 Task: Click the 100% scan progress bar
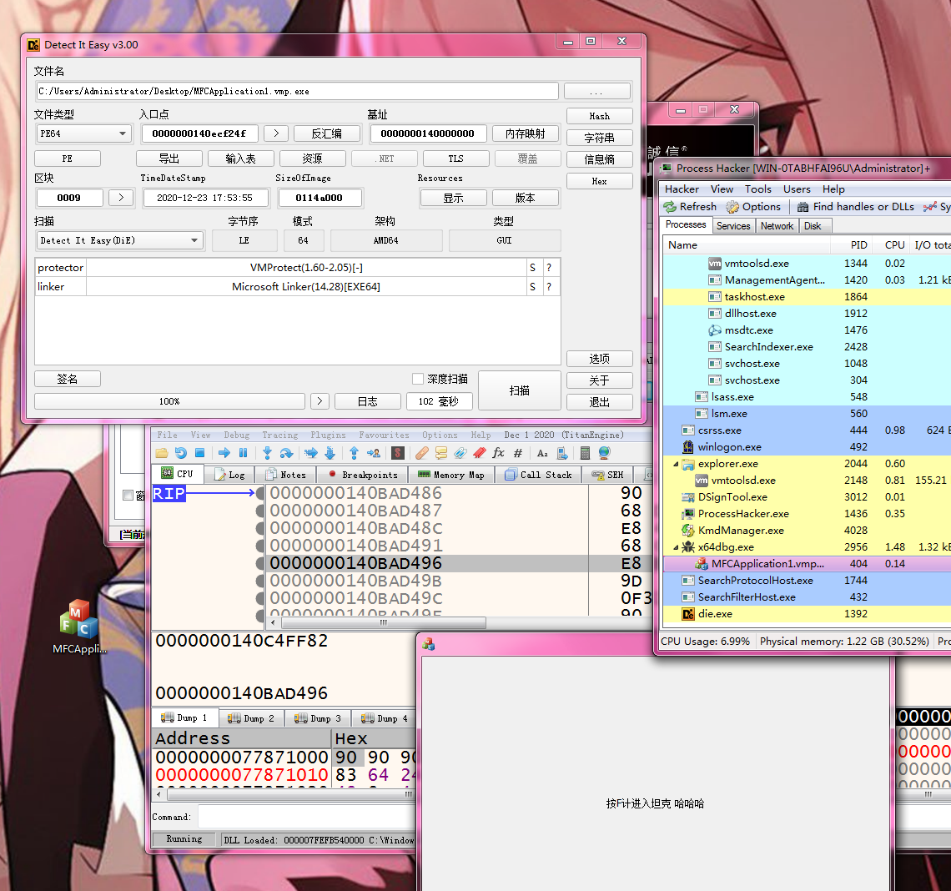coord(170,401)
